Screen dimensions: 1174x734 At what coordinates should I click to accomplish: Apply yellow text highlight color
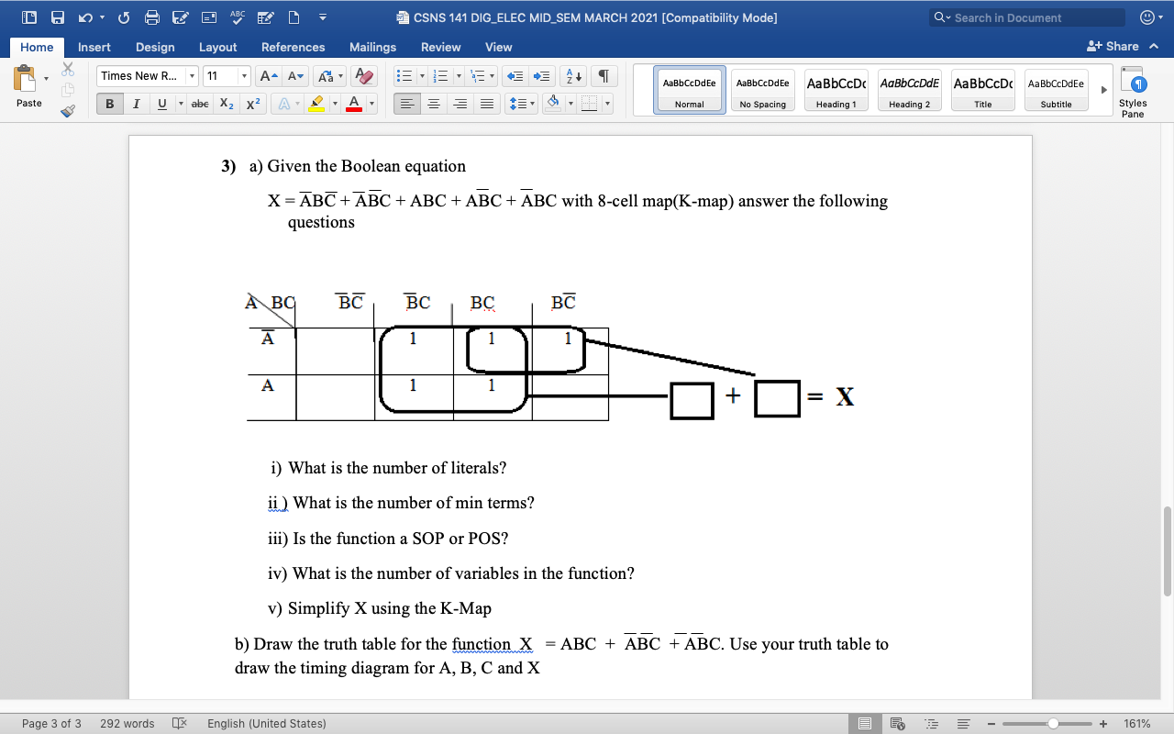coord(316,104)
